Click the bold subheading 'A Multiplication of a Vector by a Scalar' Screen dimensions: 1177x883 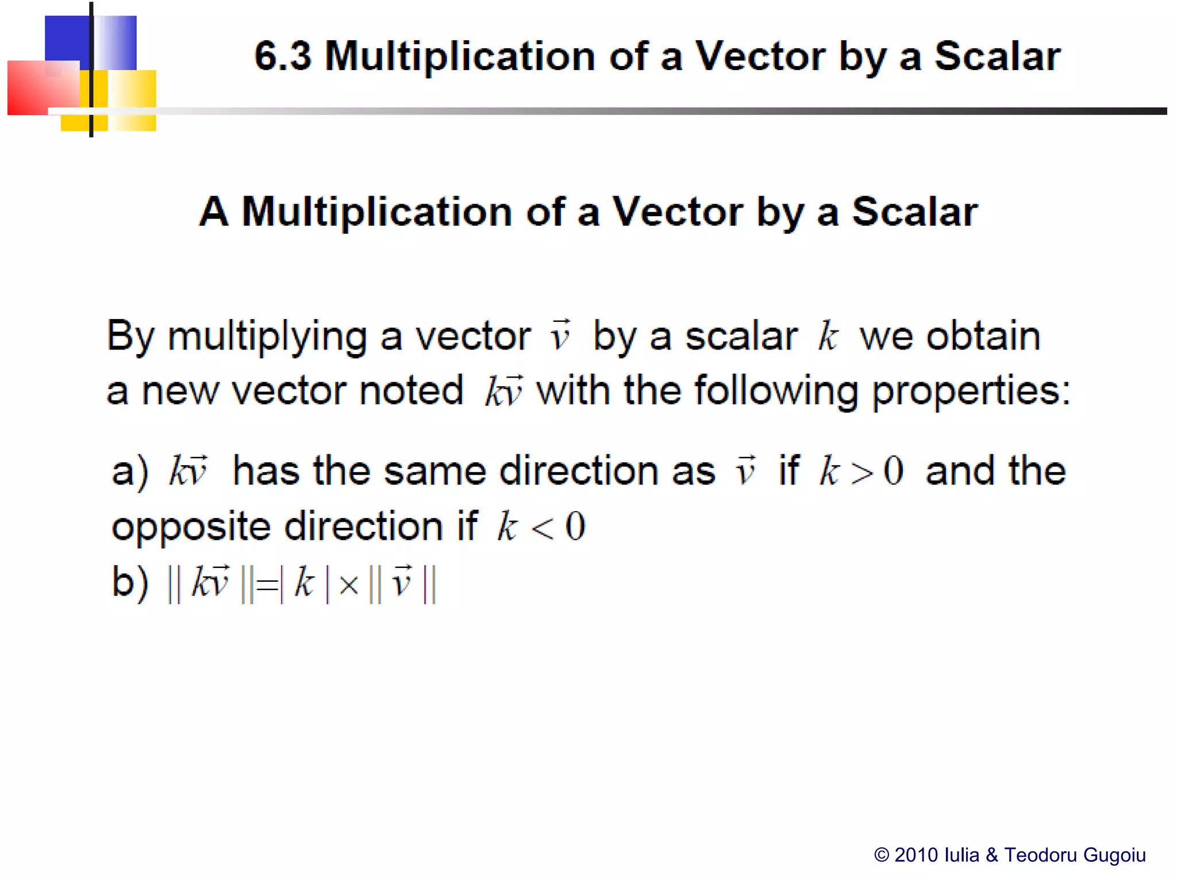588,212
